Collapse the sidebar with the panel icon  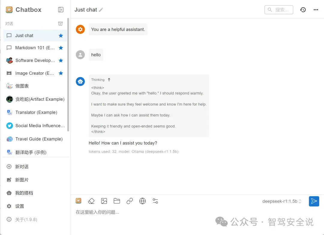pyautogui.click(x=61, y=10)
